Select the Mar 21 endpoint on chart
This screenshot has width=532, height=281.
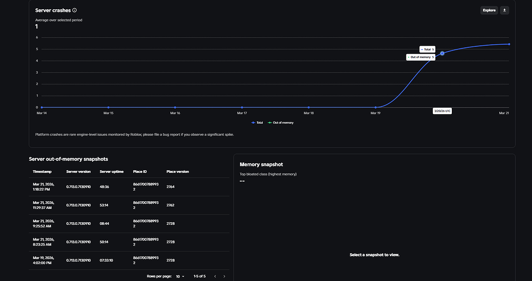(x=509, y=44)
